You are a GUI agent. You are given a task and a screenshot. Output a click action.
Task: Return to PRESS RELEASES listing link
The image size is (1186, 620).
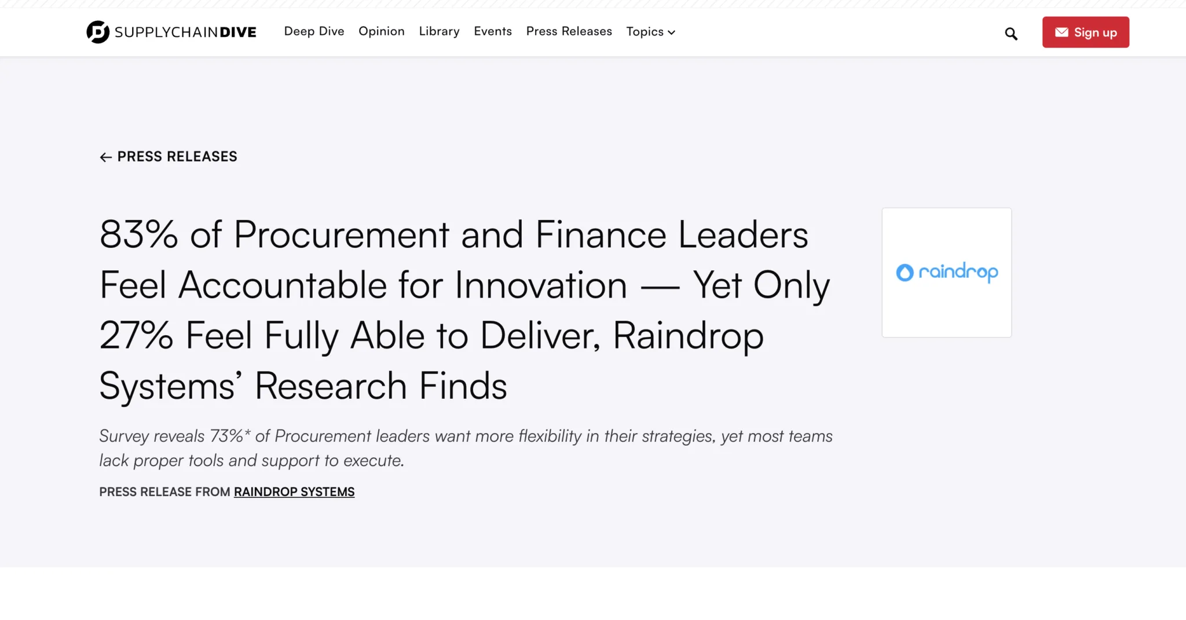coord(177,156)
